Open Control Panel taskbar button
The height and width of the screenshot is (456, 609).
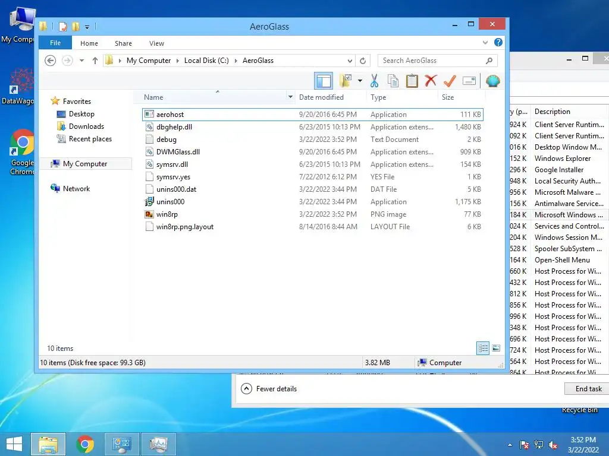click(121, 444)
